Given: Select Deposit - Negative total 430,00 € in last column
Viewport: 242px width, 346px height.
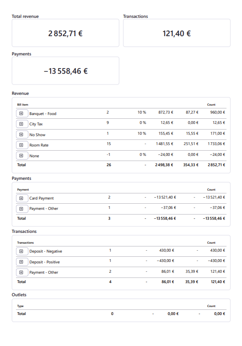Looking at the screenshot, I should 218,250.
